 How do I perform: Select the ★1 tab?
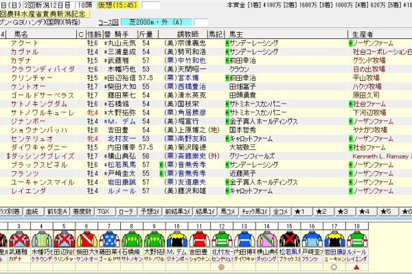click(x=302, y=212)
